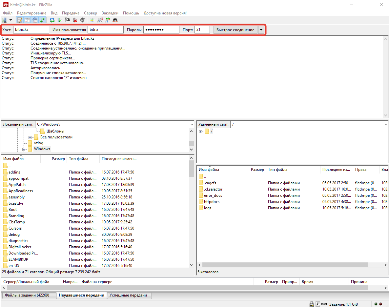Click 'Доступна новая версия!' menu link
This screenshot has width=389, height=307.
point(165,13)
